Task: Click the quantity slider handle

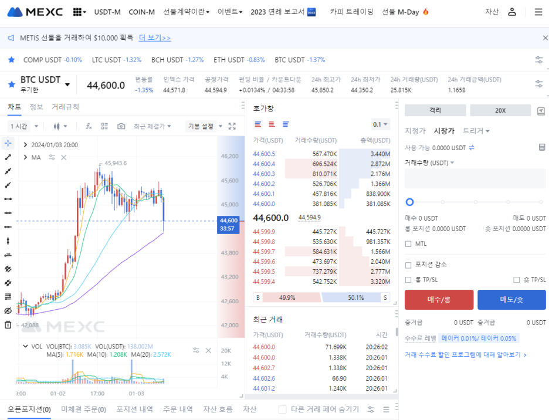Action: (409, 202)
